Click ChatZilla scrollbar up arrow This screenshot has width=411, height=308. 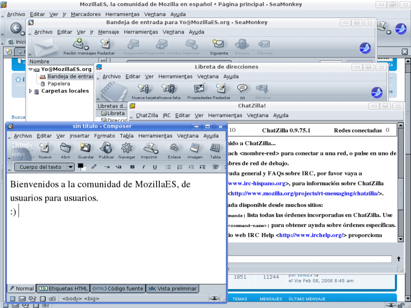pyautogui.click(x=401, y=125)
